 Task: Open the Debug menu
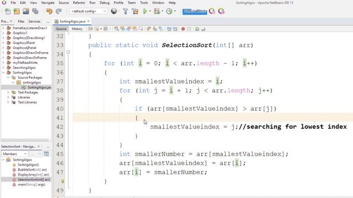click(x=104, y=3)
